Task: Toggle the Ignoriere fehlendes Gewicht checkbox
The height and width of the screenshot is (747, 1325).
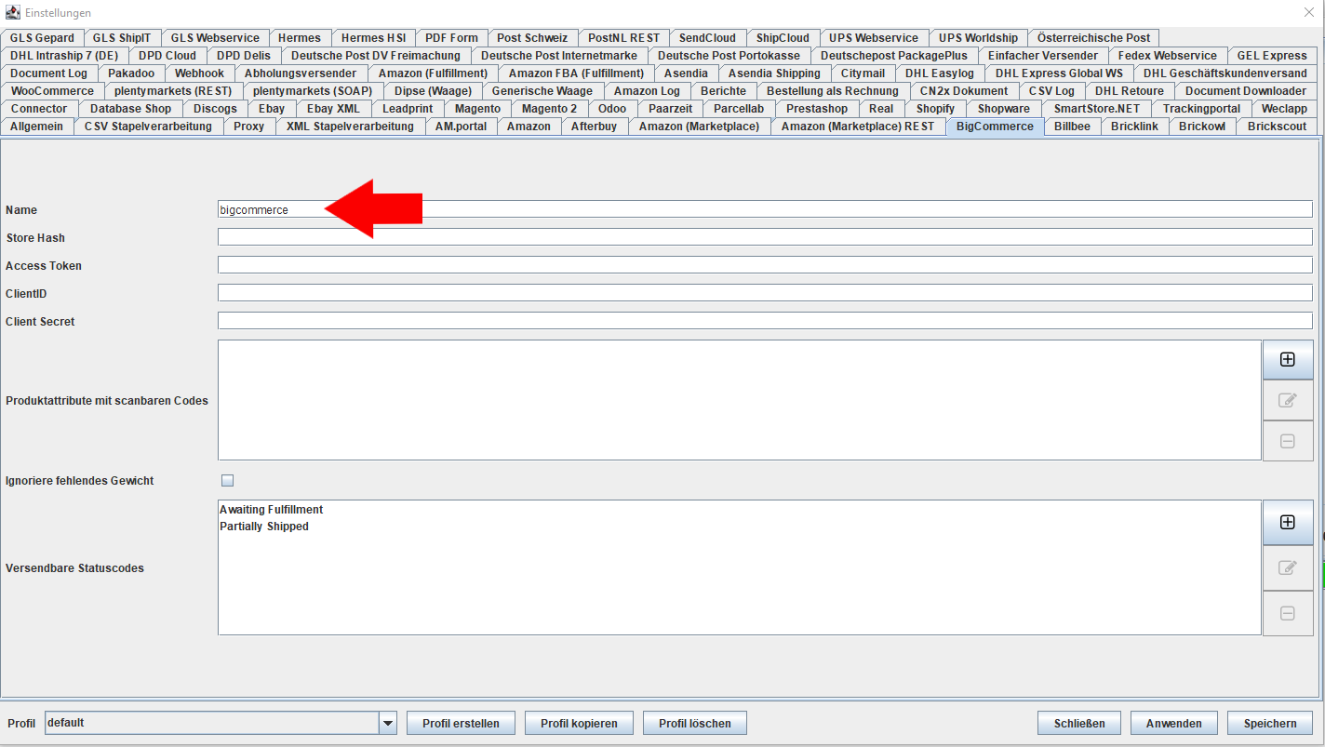Action: [227, 481]
